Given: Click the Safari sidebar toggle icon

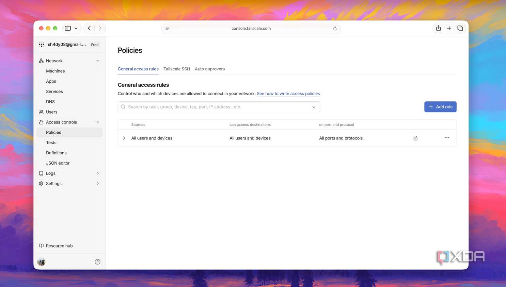Looking at the screenshot, I should [68, 28].
